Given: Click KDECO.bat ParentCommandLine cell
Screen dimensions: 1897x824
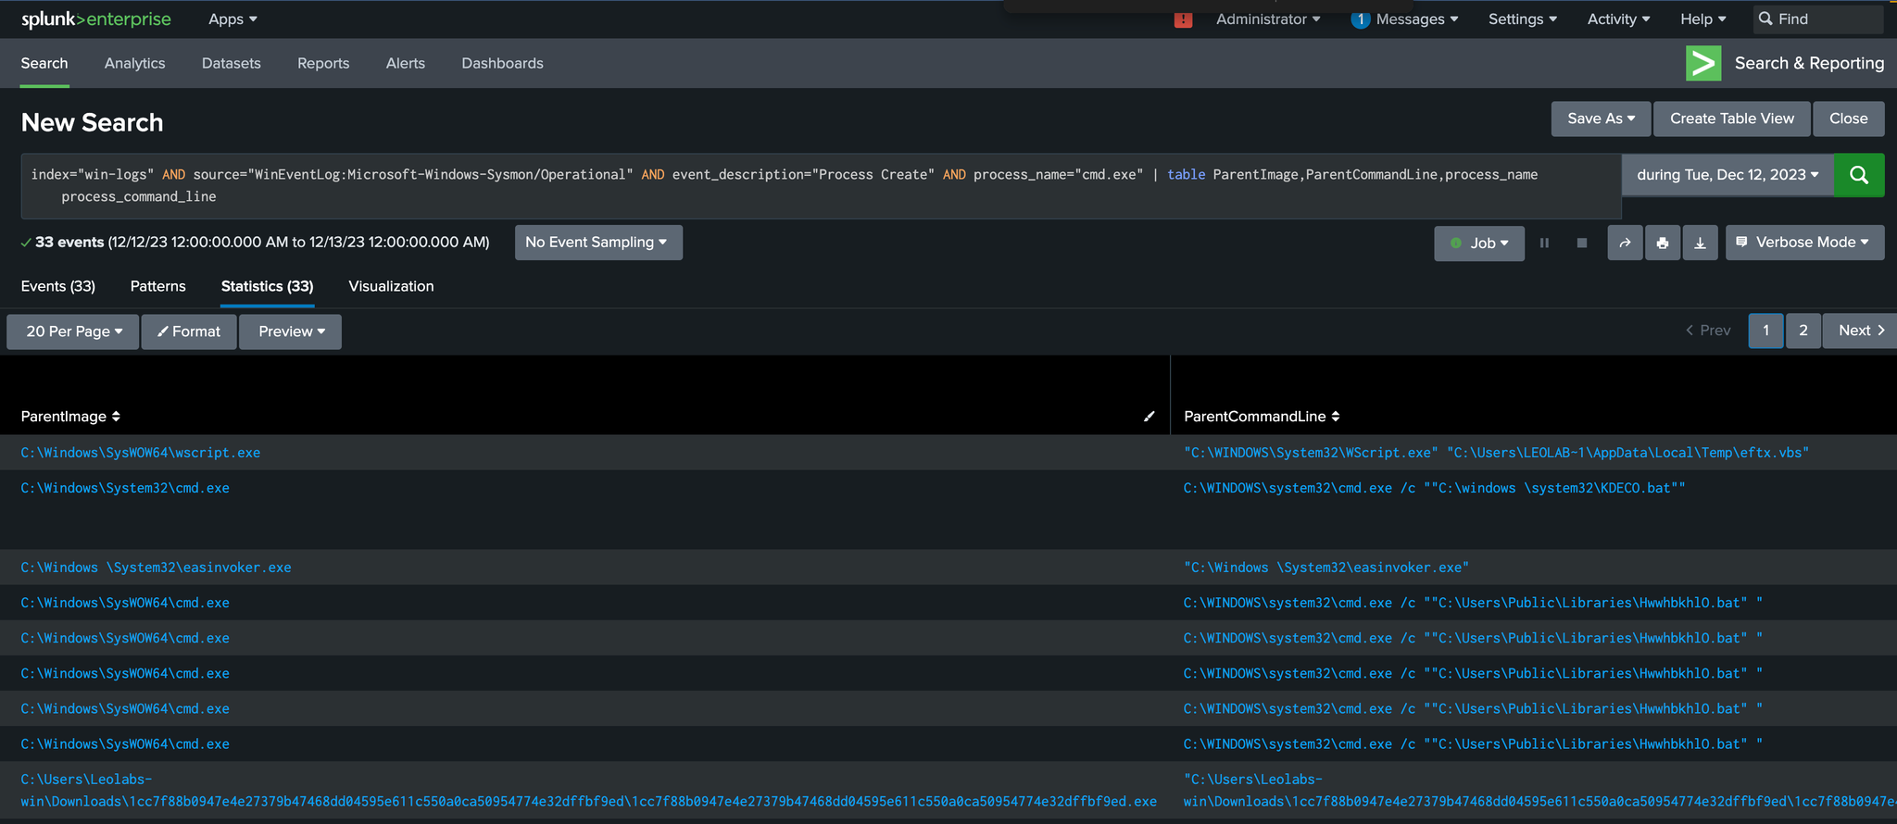Looking at the screenshot, I should [1434, 488].
